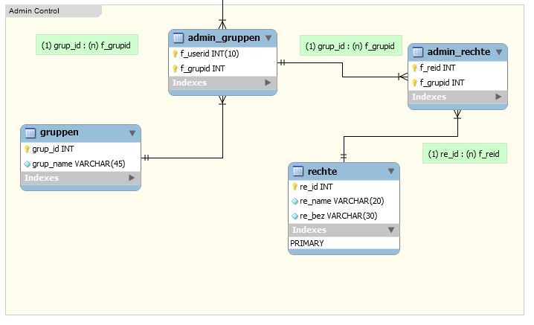This screenshot has height=325, width=534.
Task: Select the Admin Control layer title
Action: (34, 11)
